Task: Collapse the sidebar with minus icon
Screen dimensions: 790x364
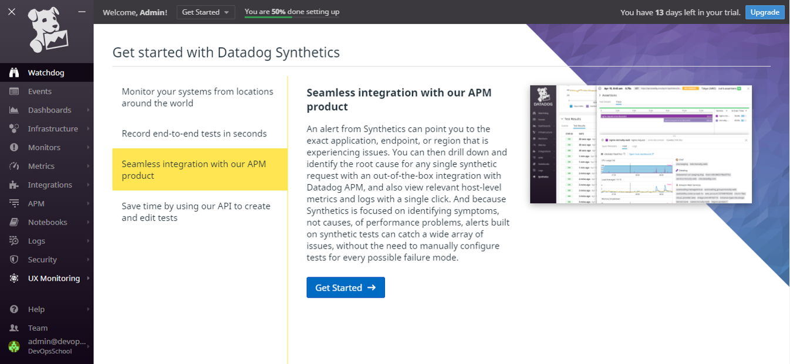Action: [x=82, y=12]
